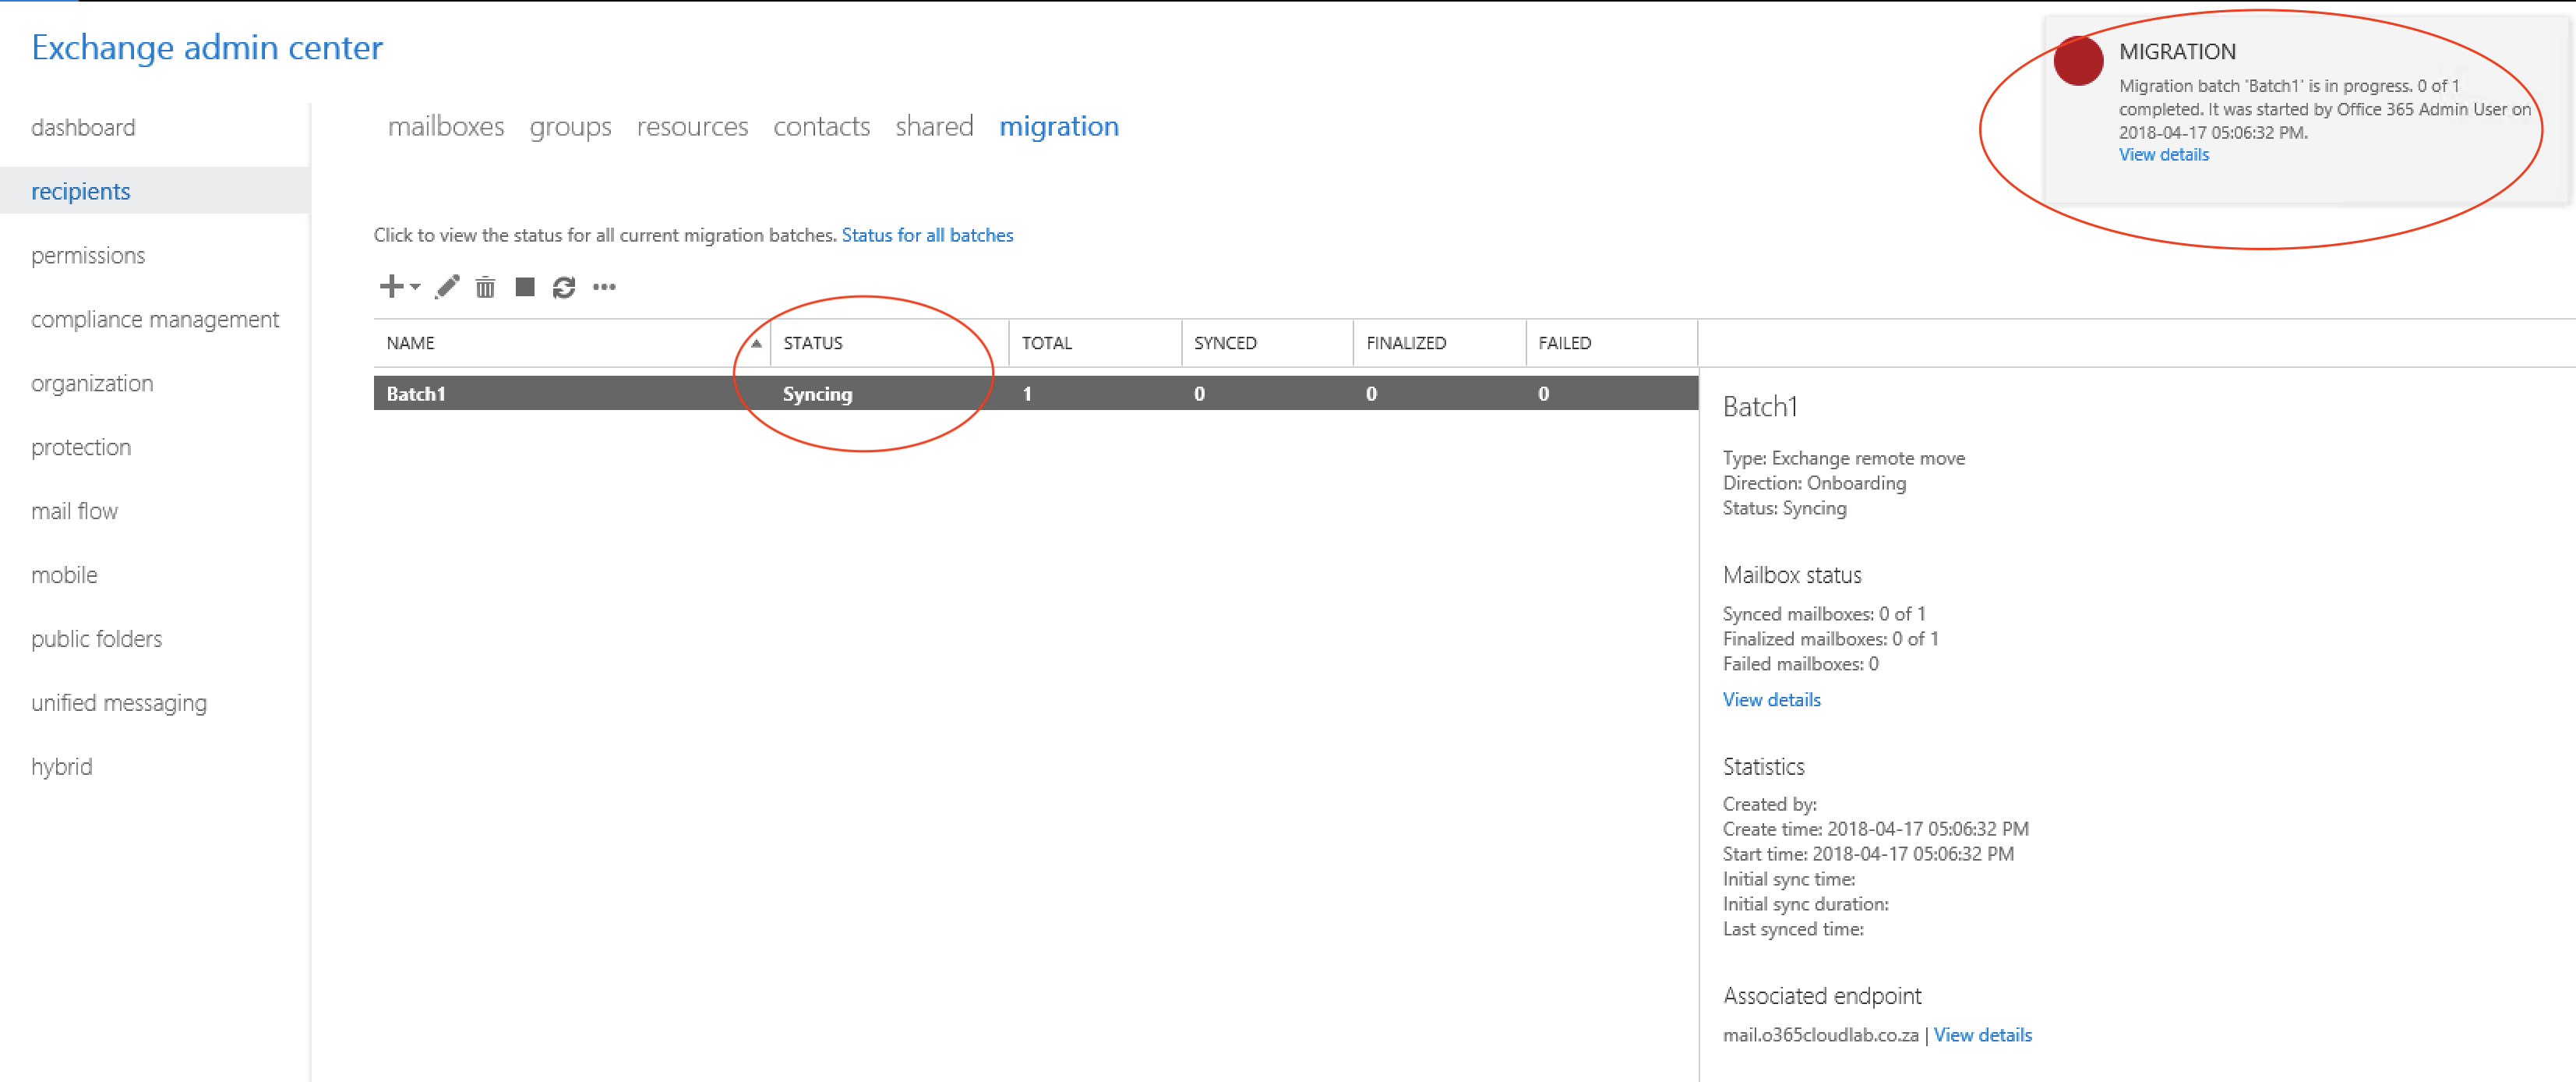Click the red Migration notification icon

[x=2078, y=62]
